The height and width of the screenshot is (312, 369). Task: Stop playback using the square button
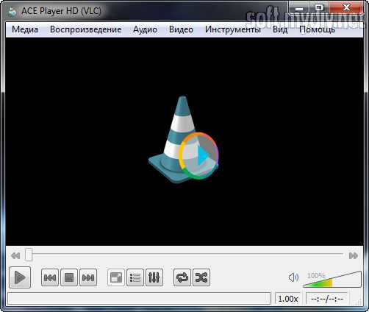69,277
